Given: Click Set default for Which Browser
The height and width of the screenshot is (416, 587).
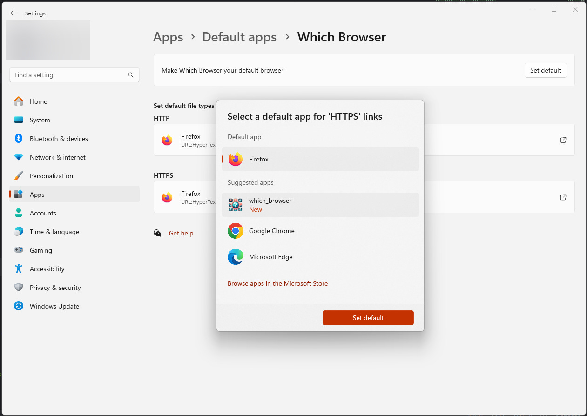Looking at the screenshot, I should point(546,70).
